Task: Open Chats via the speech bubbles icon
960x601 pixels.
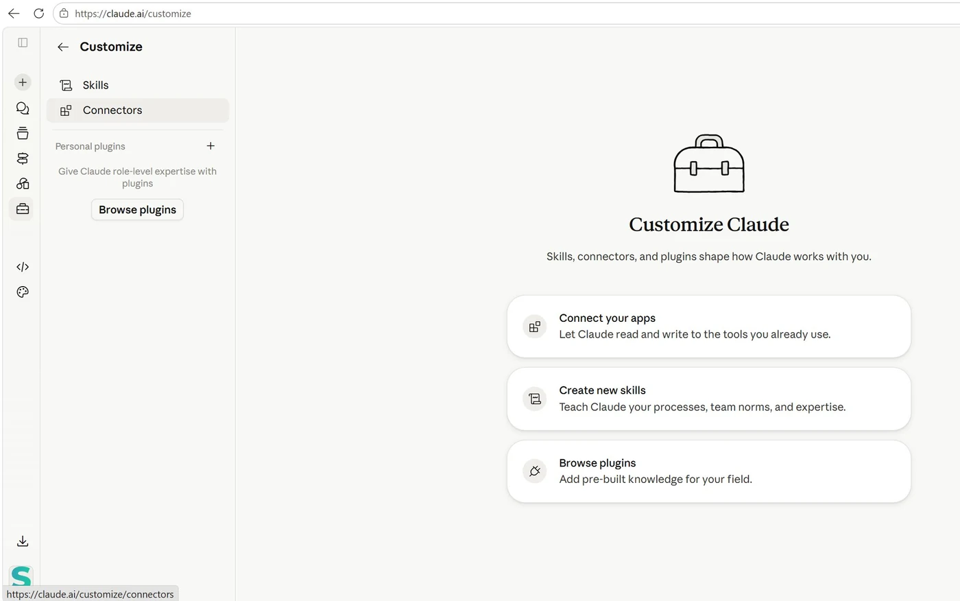Action: [23, 108]
